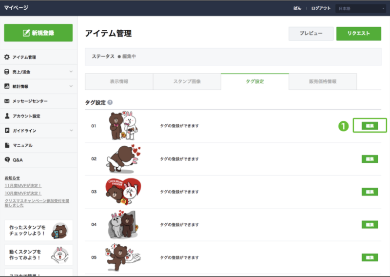Screen dimensions: 390x277
Task: Click the 統計情報 chart icon
Action: tap(7, 86)
